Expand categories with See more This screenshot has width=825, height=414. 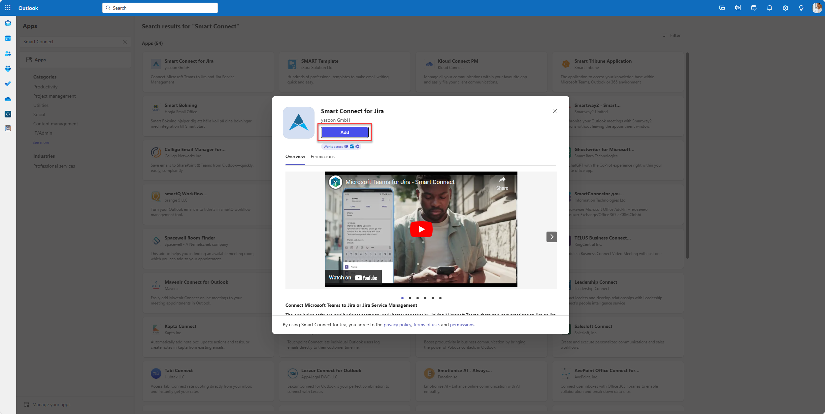coord(41,143)
